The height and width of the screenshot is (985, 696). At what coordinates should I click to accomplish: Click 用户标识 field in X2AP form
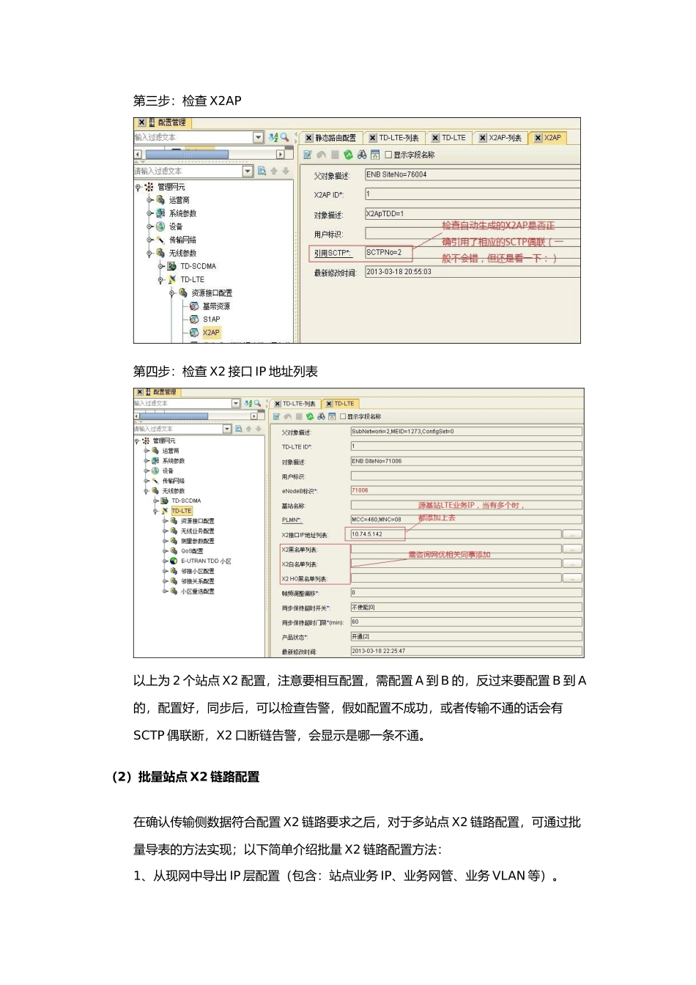point(473,234)
